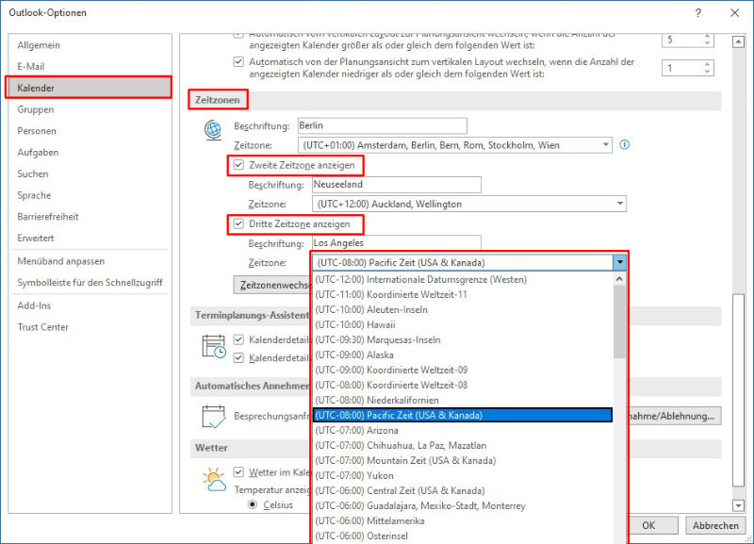Click the Neuseeland Beschriftung input field

tap(397, 184)
